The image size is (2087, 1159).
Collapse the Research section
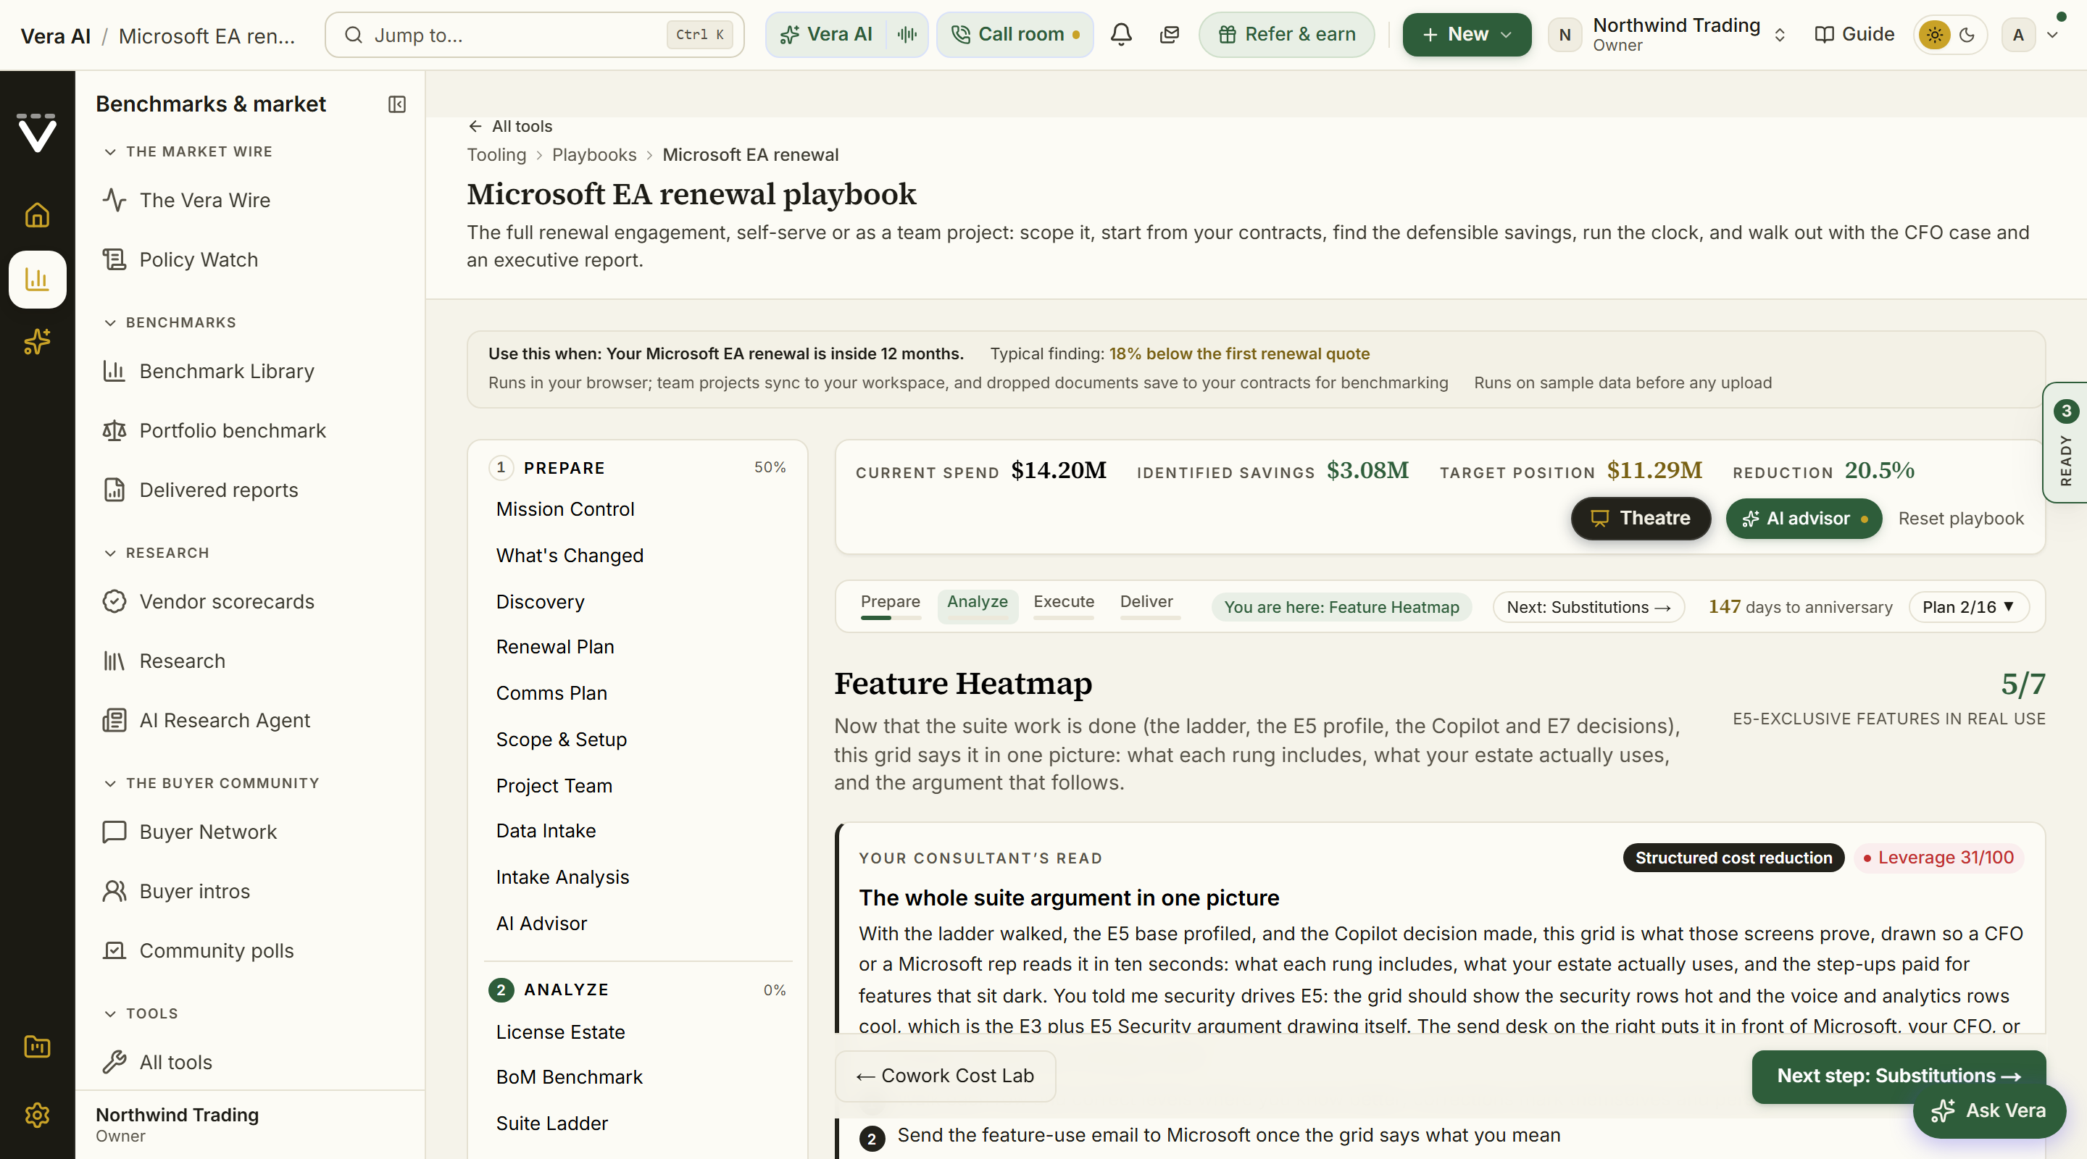[x=110, y=553]
